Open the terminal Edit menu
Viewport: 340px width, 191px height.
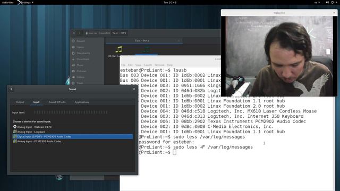(130, 65)
